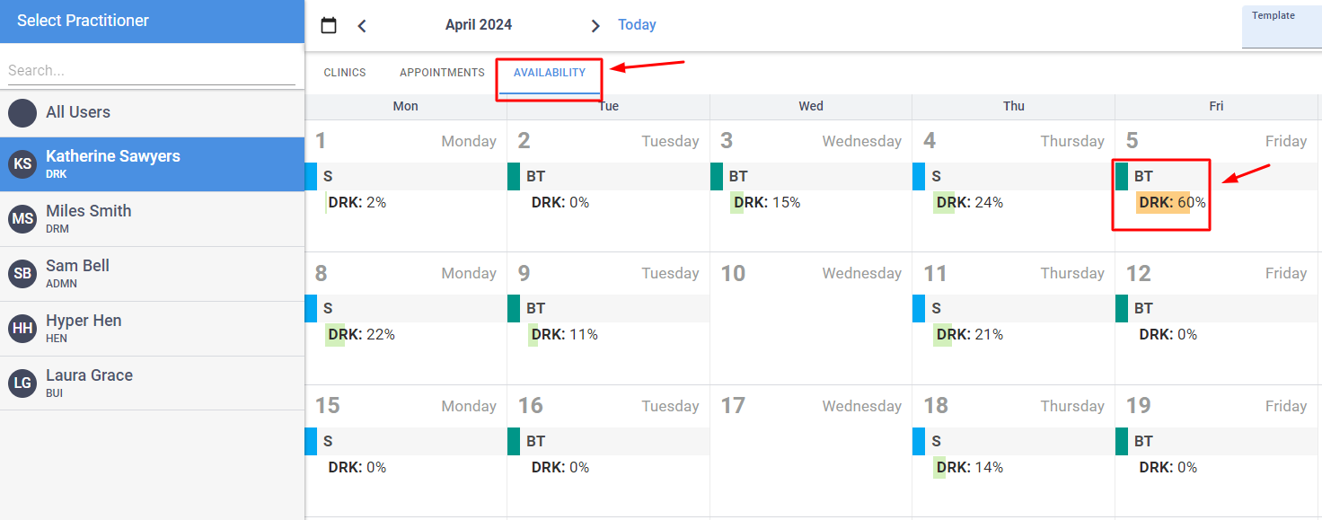Open the calendar date picker icon
The height and width of the screenshot is (520, 1322).
329,25
